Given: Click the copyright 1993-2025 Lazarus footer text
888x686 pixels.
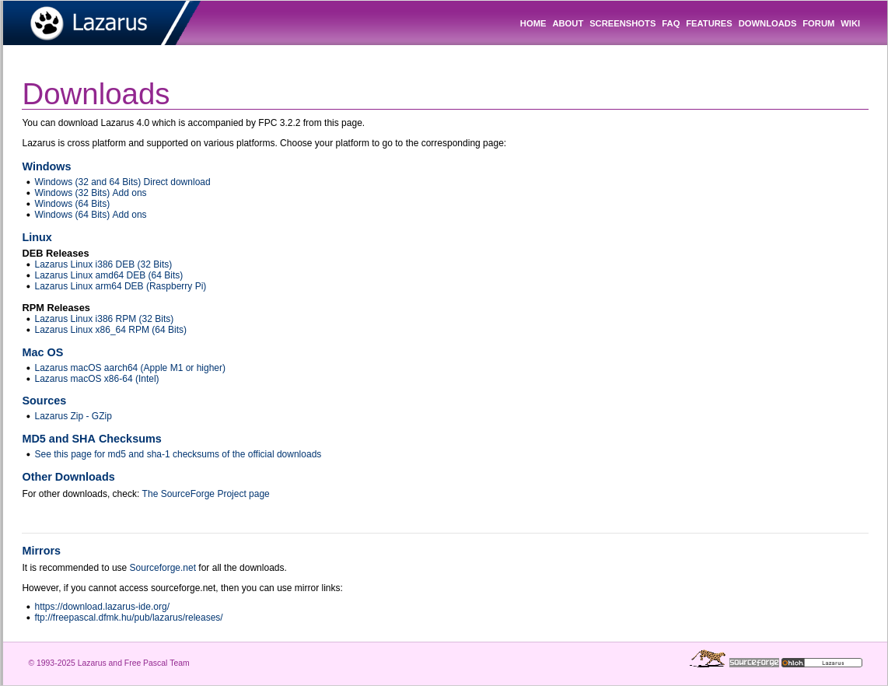Looking at the screenshot, I should [109, 663].
